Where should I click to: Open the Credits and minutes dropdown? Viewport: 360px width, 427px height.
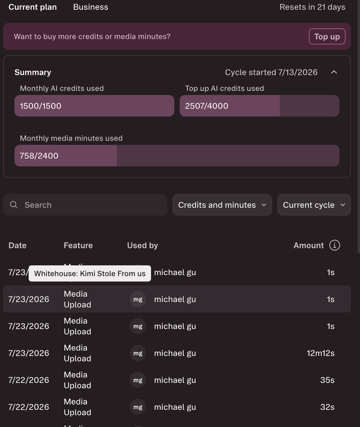click(222, 205)
